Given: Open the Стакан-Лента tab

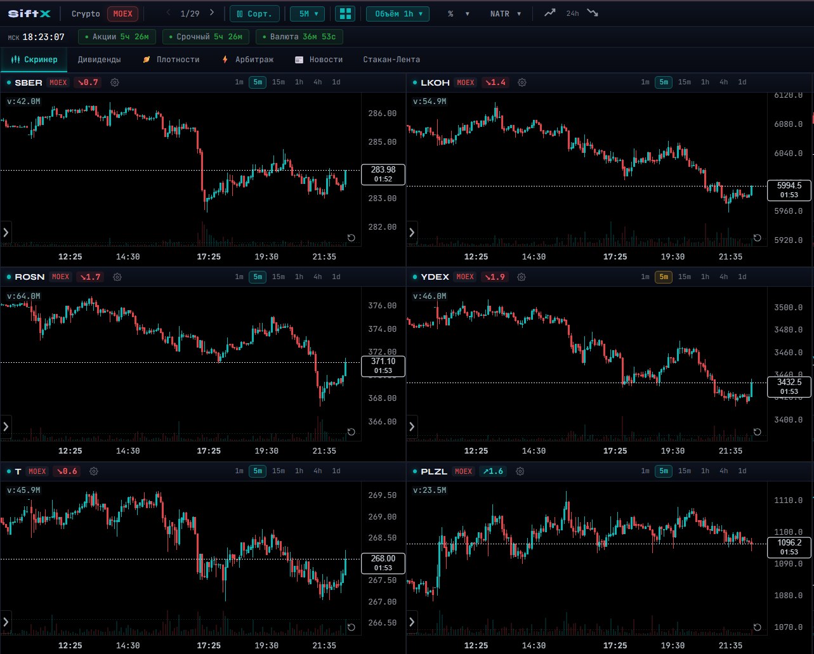Looking at the screenshot, I should [391, 60].
